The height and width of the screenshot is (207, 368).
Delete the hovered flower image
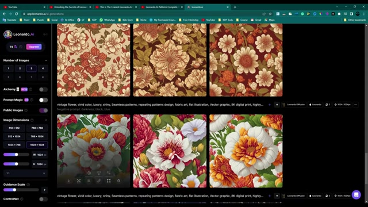pos(118,181)
